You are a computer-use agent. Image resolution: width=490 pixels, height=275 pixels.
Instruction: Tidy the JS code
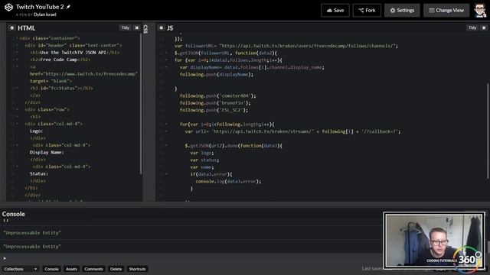point(472,27)
